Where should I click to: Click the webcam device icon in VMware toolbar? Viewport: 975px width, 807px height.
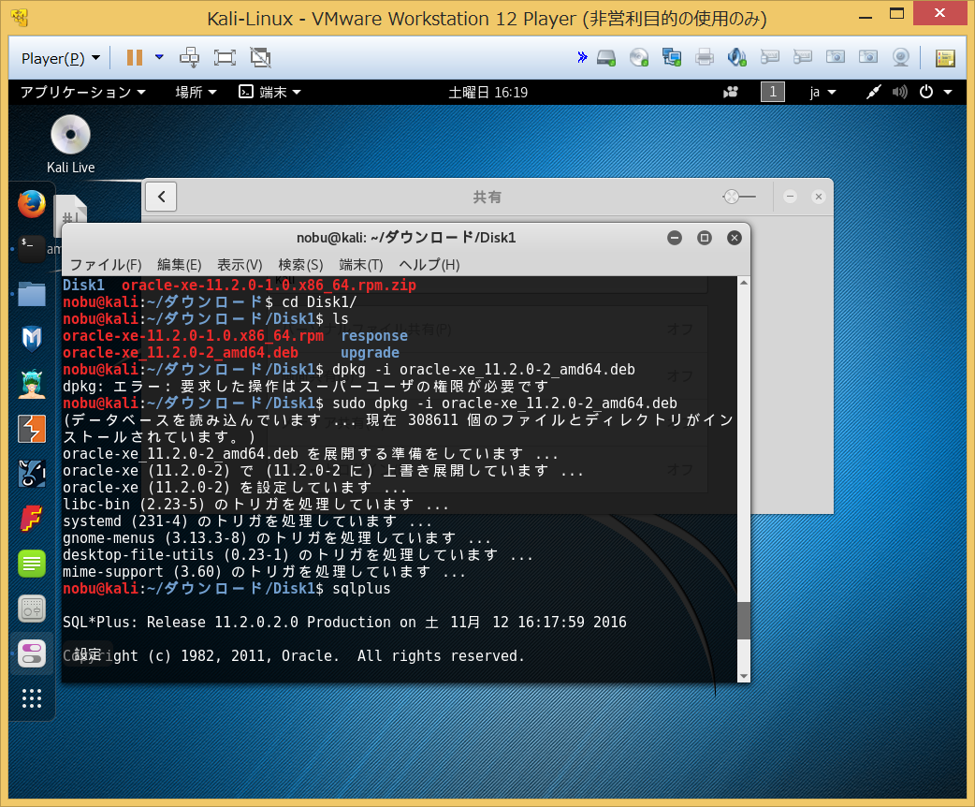tap(900, 58)
